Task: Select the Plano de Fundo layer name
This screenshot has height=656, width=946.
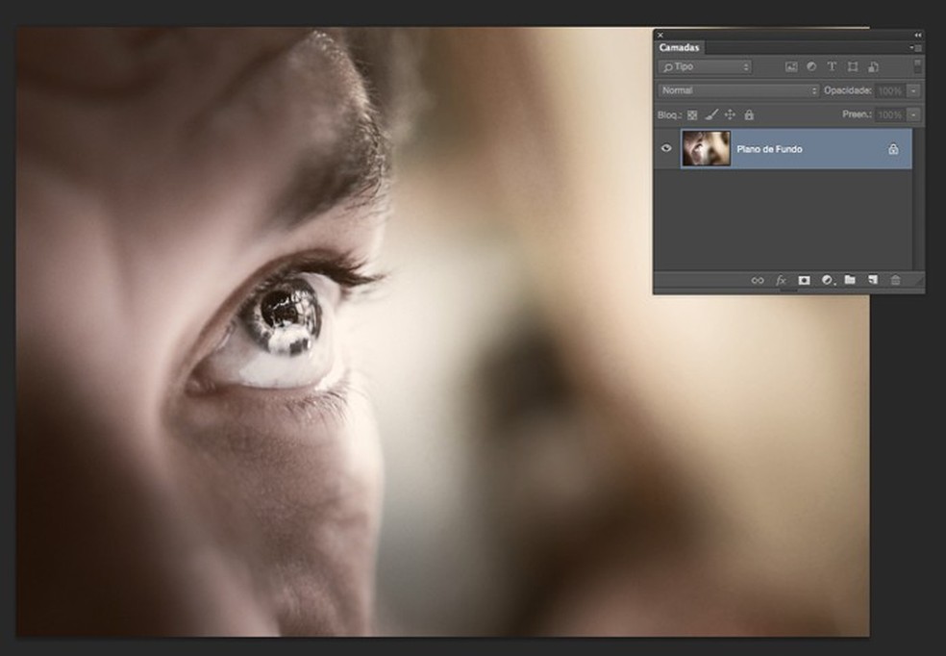Action: (x=769, y=149)
